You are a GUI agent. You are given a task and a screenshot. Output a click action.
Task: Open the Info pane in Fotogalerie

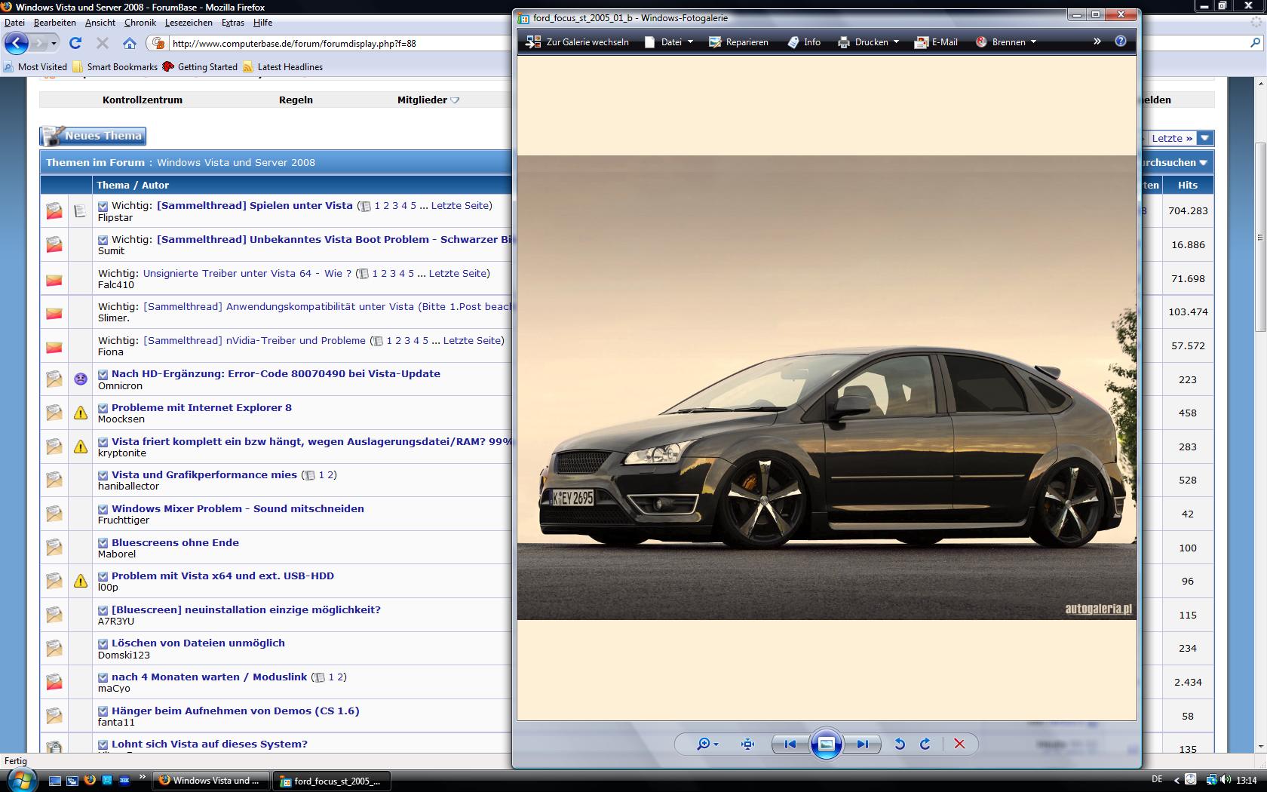point(804,42)
